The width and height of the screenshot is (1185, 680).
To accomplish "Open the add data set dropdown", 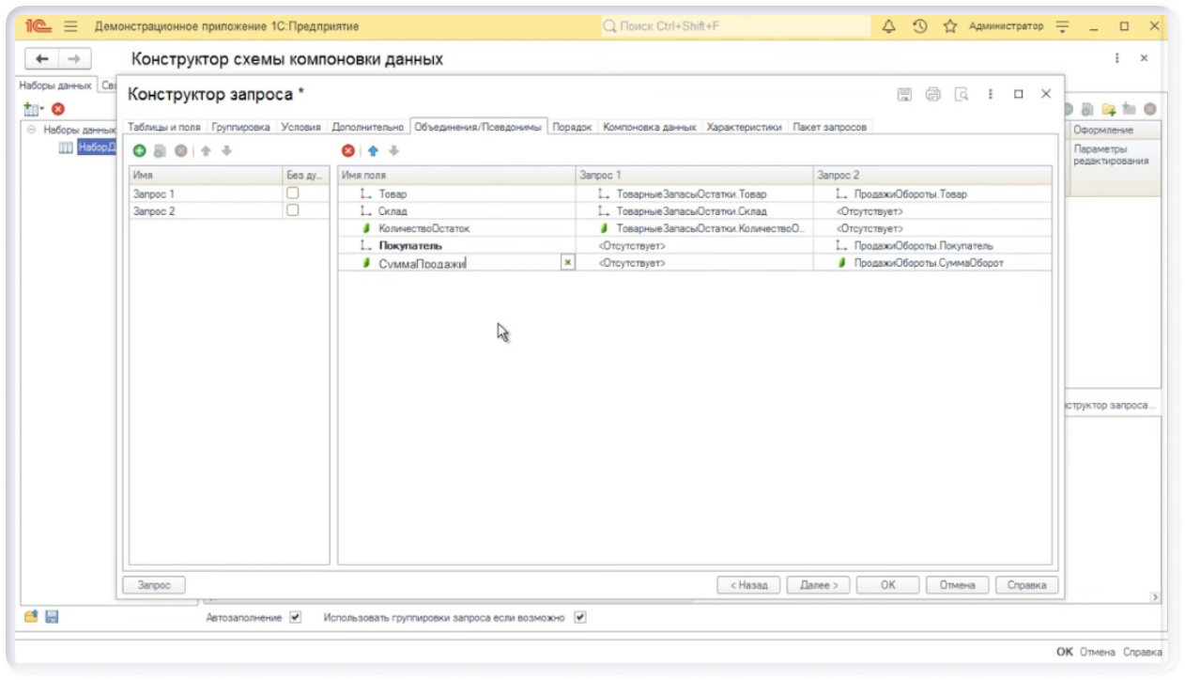I will click(x=33, y=110).
